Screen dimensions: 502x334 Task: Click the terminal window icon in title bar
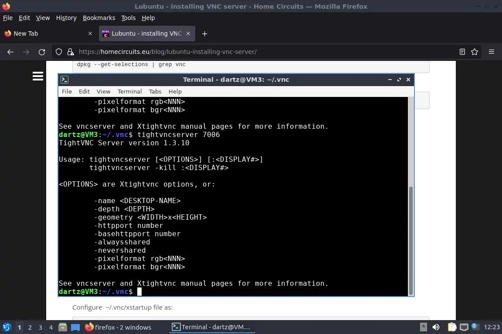pyautogui.click(x=64, y=80)
